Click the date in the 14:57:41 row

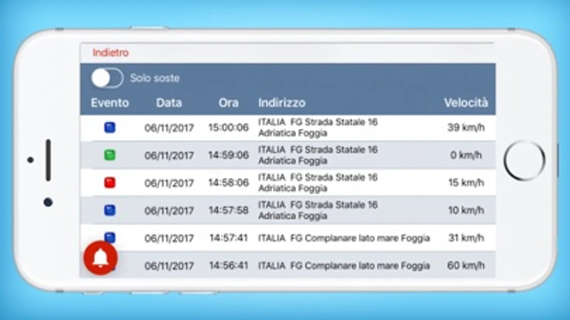[169, 238]
